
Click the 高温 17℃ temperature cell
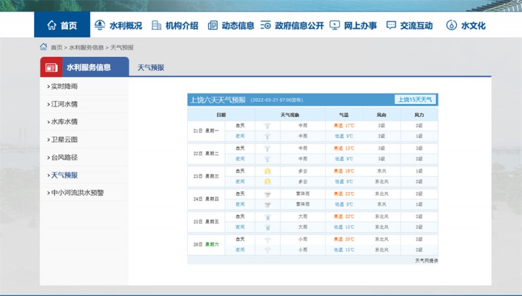(344, 125)
